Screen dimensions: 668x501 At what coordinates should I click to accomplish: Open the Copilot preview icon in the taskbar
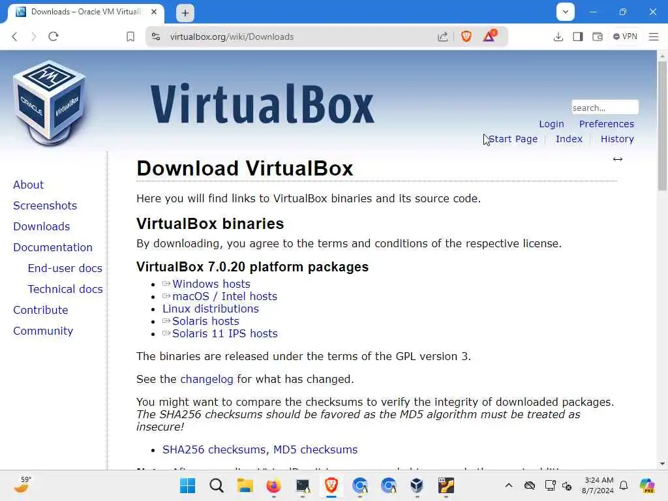pos(646,485)
